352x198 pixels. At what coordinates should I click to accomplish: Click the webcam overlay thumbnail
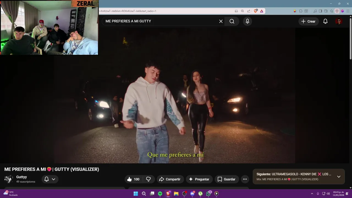pyautogui.click(x=49, y=28)
